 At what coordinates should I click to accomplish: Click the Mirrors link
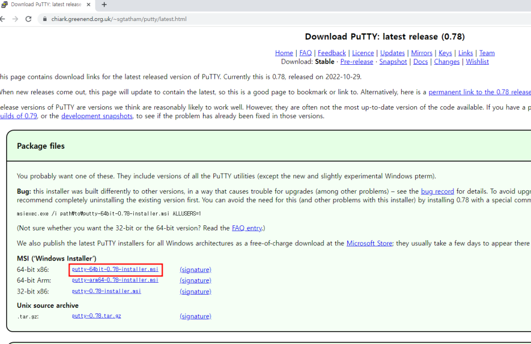(x=422, y=53)
